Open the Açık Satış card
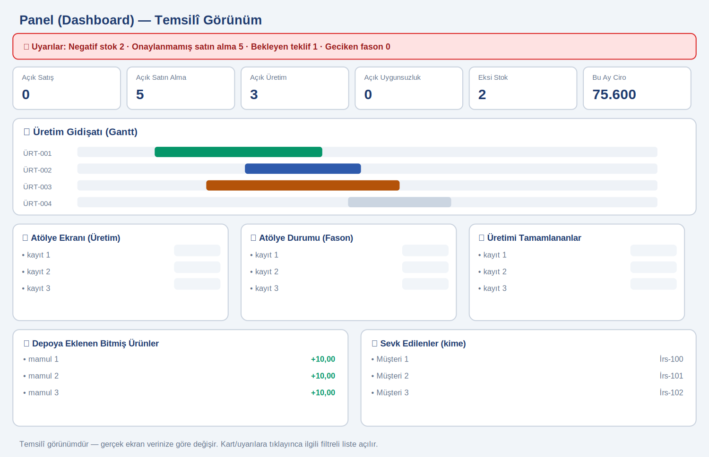The width and height of the screenshot is (709, 457). [67, 88]
